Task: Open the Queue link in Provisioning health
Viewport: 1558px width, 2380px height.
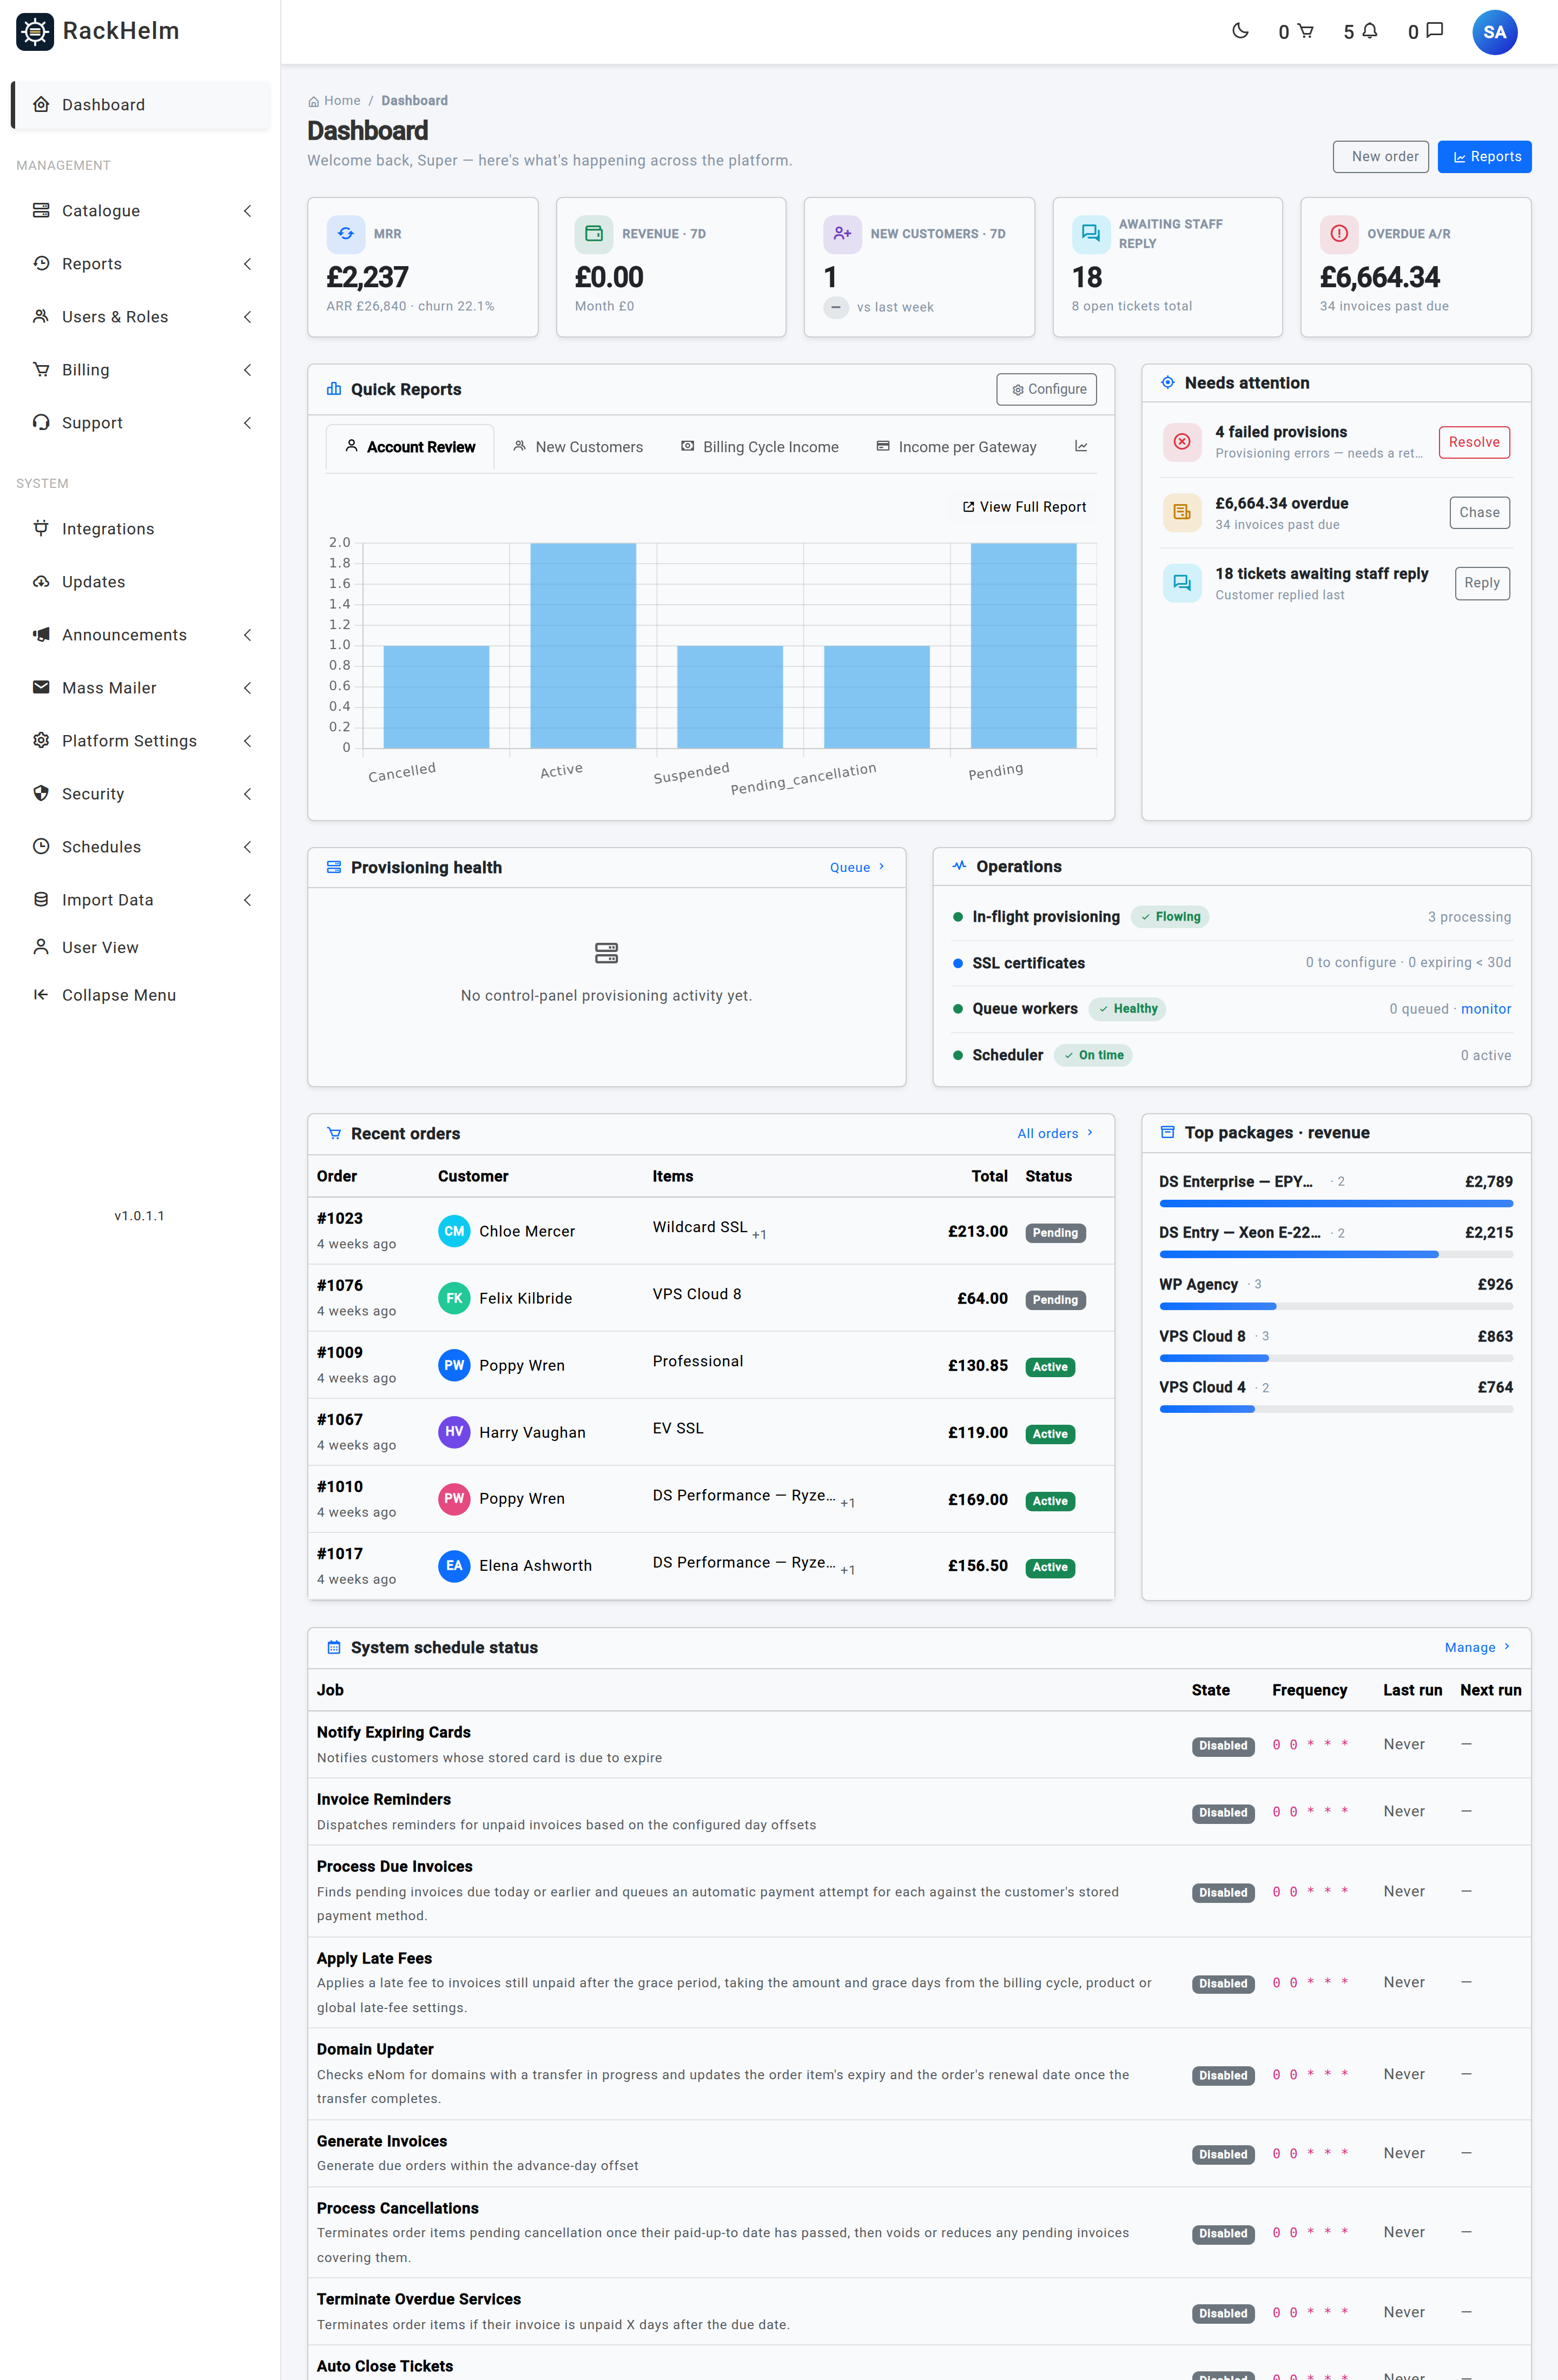Action: click(x=857, y=867)
